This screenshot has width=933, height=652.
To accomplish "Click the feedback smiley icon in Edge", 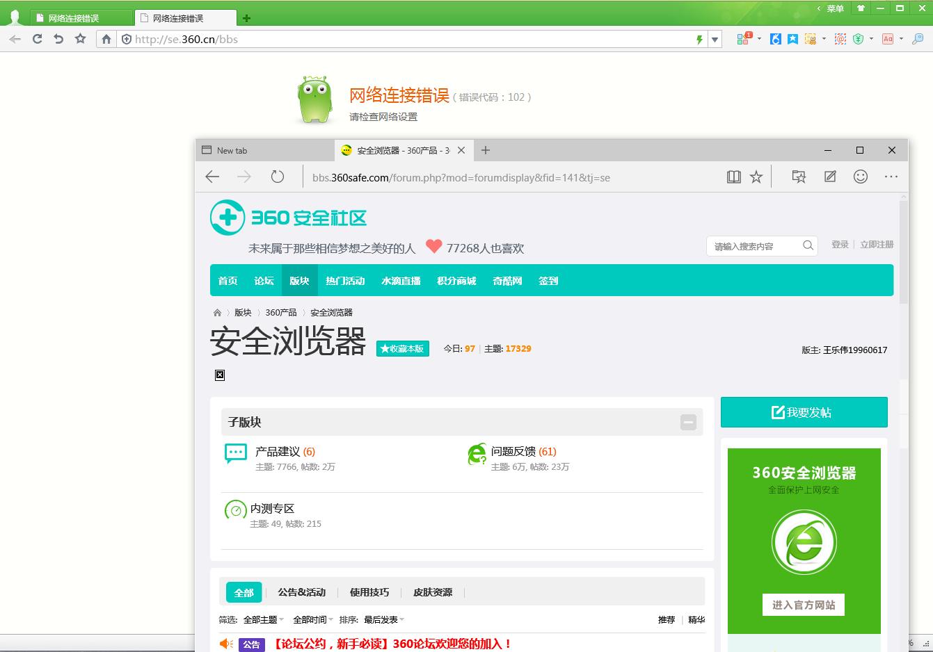I will [861, 177].
